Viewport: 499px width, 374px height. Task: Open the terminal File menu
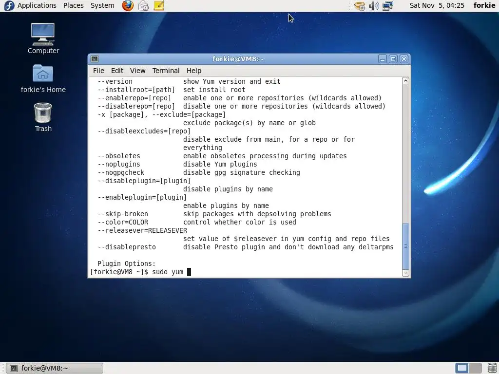tap(98, 71)
